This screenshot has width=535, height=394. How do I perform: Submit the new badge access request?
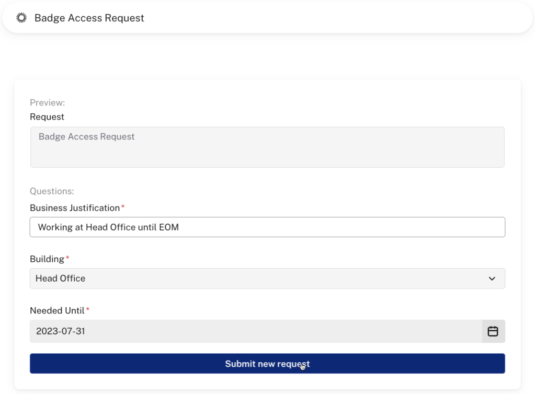(x=267, y=363)
